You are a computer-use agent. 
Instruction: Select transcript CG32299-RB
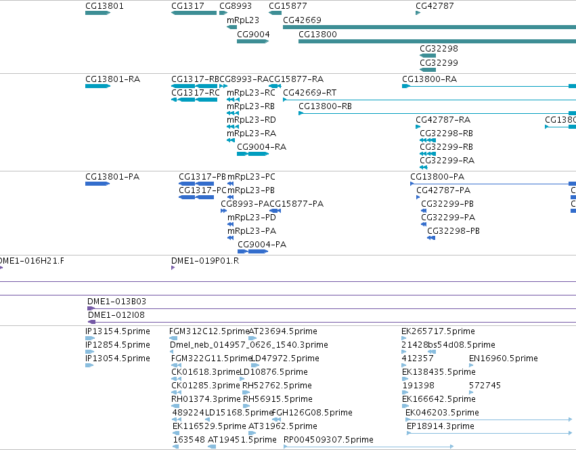(x=446, y=147)
